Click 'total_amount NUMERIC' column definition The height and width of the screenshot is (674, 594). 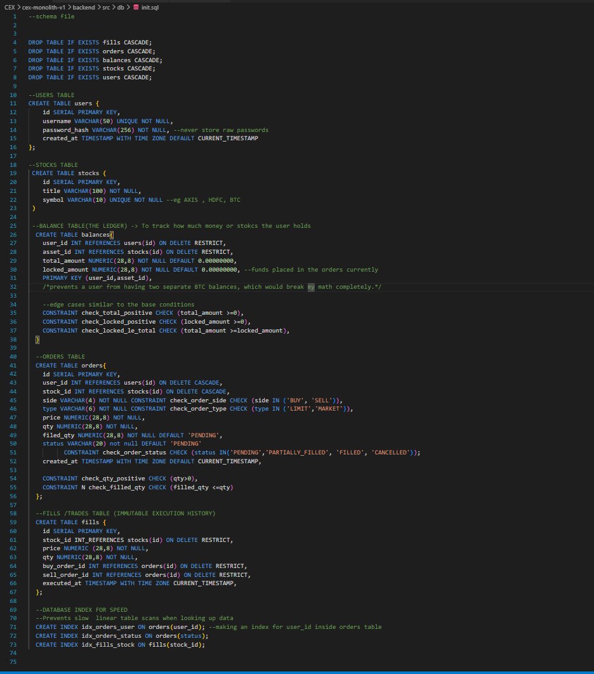click(x=140, y=261)
